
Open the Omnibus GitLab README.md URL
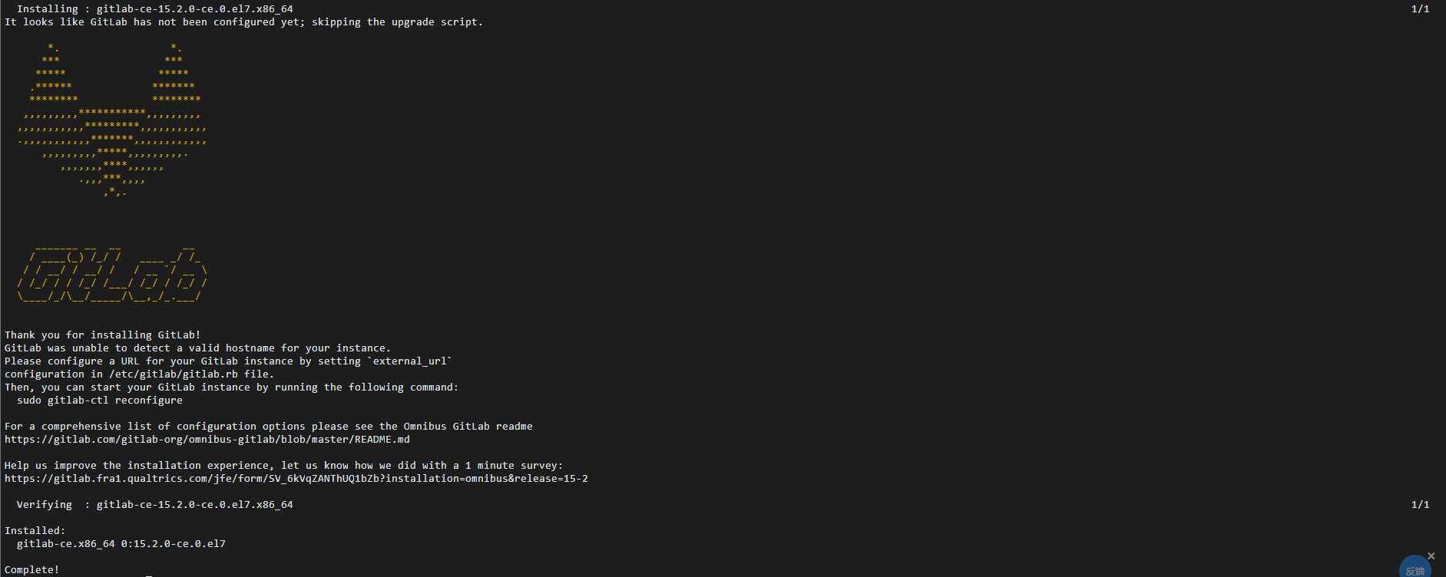click(207, 440)
